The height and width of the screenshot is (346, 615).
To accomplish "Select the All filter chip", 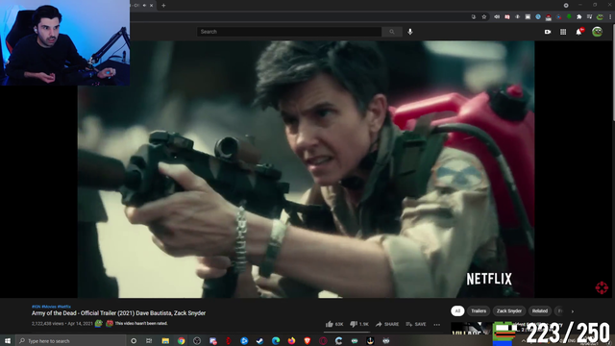I will (x=457, y=311).
